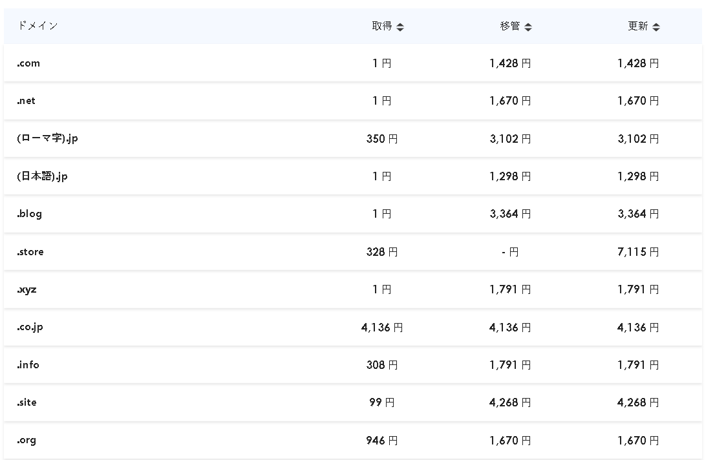The width and height of the screenshot is (715, 460).
Task: Click the 7,115 円 renewal price for .store
Action: (638, 252)
